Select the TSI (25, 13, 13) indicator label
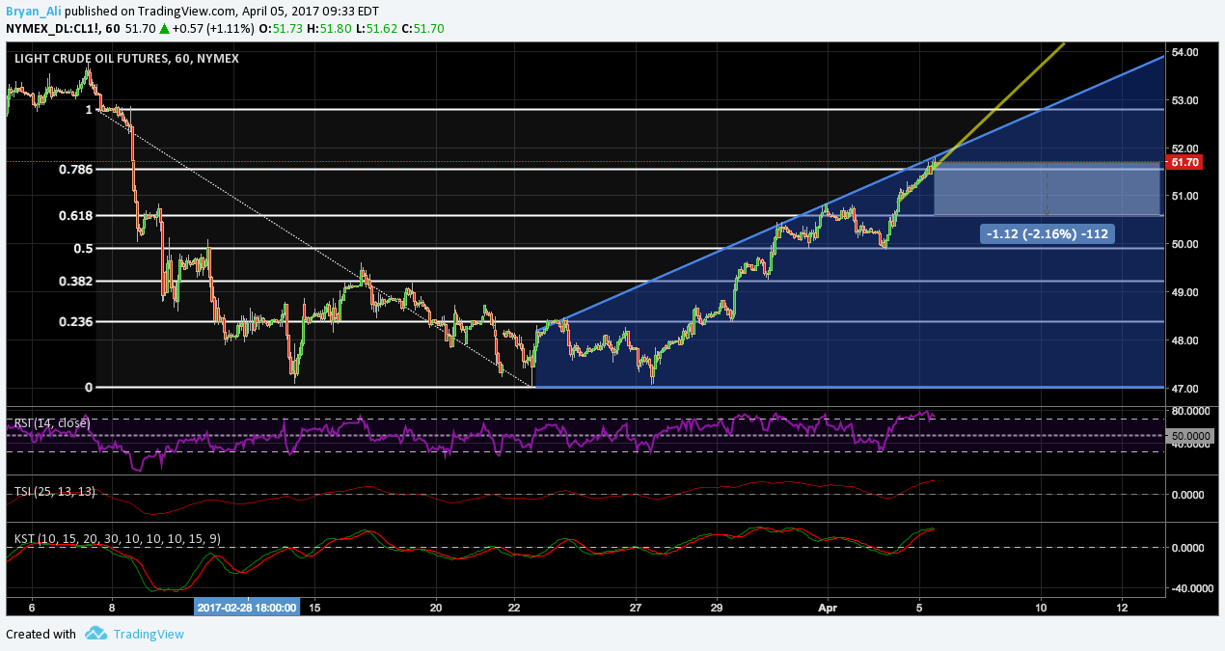The image size is (1225, 651). [x=55, y=492]
